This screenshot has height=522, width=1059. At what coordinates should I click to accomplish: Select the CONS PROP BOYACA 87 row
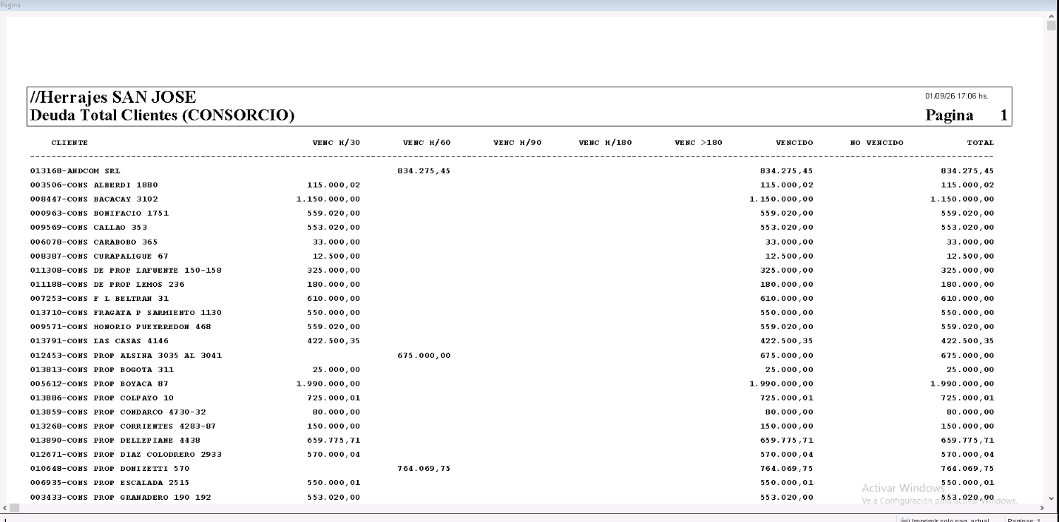(x=512, y=384)
